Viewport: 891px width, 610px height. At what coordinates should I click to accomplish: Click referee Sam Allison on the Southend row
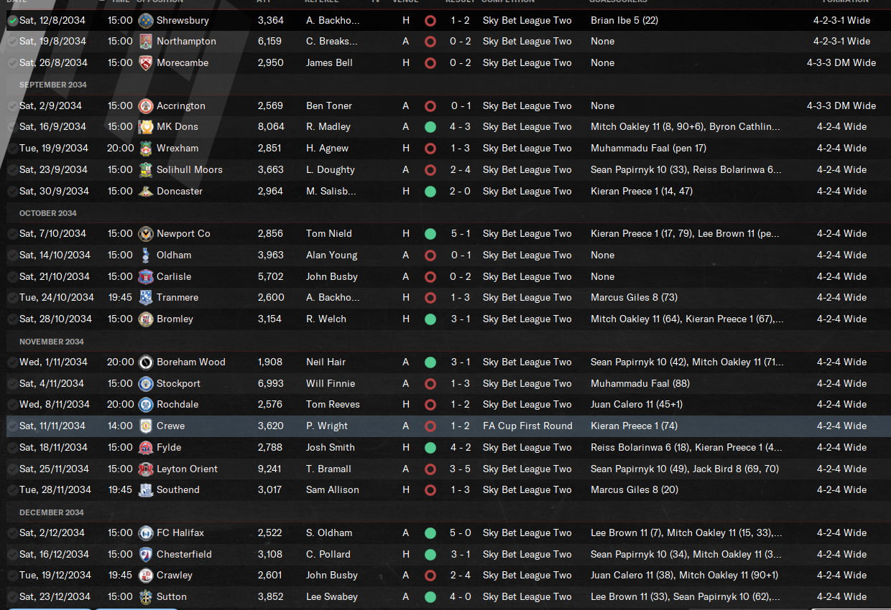coord(333,490)
